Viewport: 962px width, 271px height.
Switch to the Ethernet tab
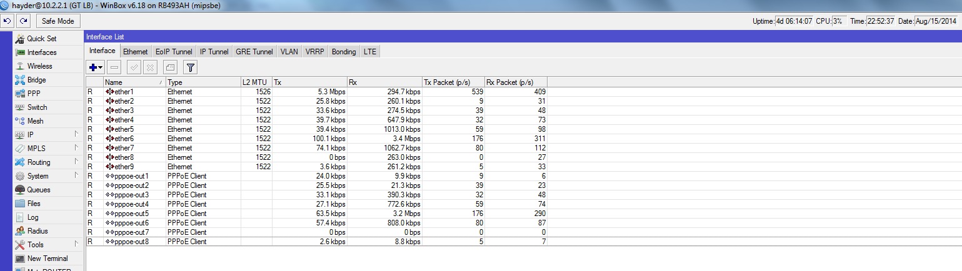[x=136, y=52]
